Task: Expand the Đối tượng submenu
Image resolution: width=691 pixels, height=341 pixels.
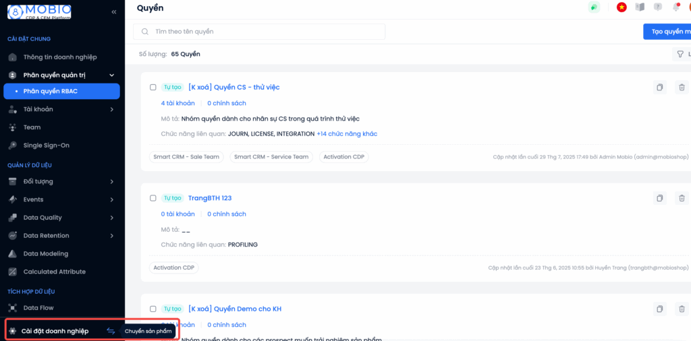Action: tap(112, 181)
